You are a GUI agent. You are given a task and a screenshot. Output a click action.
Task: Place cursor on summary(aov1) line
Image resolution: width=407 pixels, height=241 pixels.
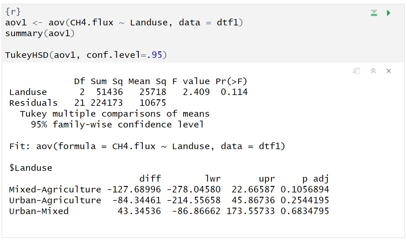click(40, 33)
